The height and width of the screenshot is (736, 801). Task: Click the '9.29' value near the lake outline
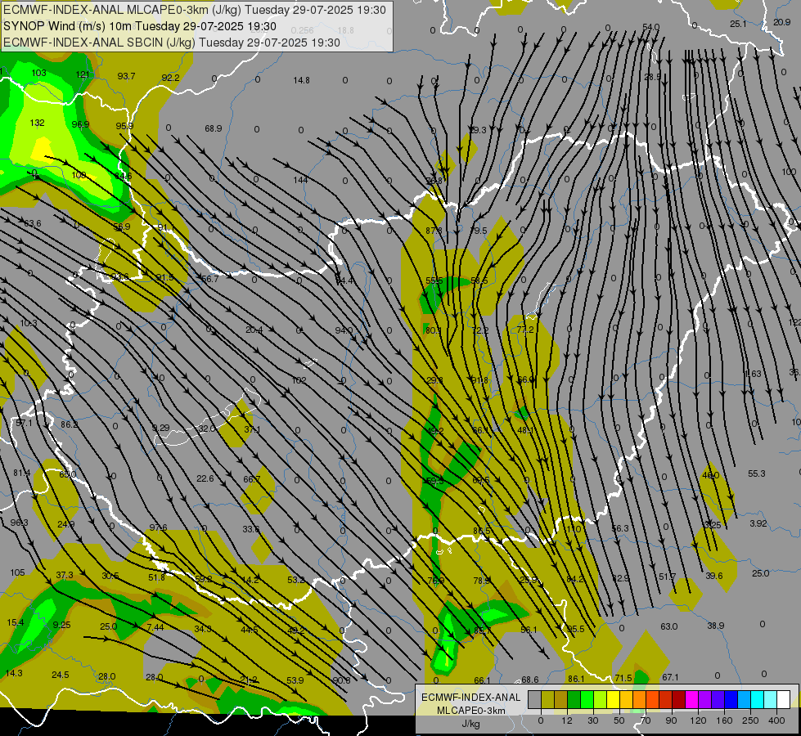coord(161,428)
